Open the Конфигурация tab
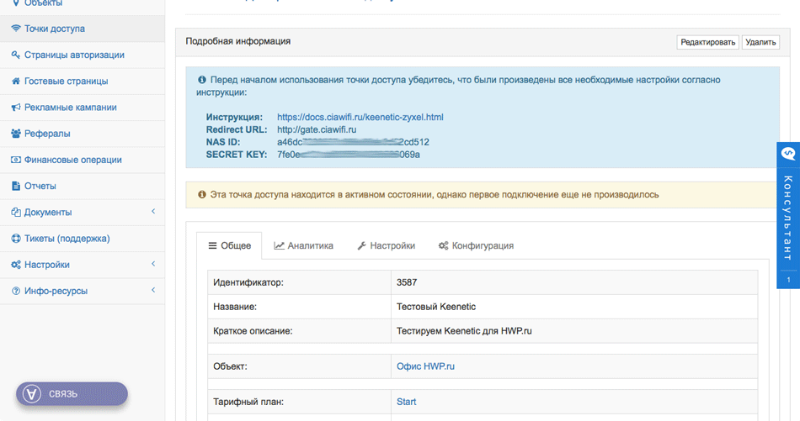The width and height of the screenshot is (800, 421). 475,246
